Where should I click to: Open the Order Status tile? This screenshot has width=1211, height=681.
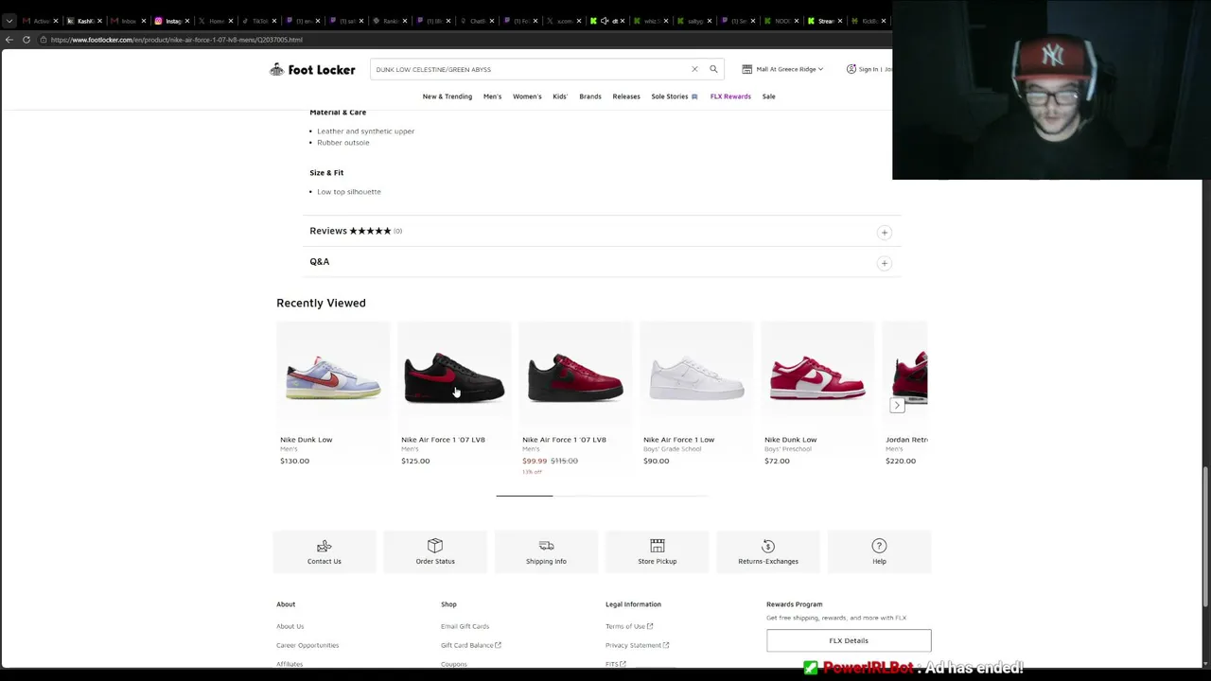(x=435, y=551)
